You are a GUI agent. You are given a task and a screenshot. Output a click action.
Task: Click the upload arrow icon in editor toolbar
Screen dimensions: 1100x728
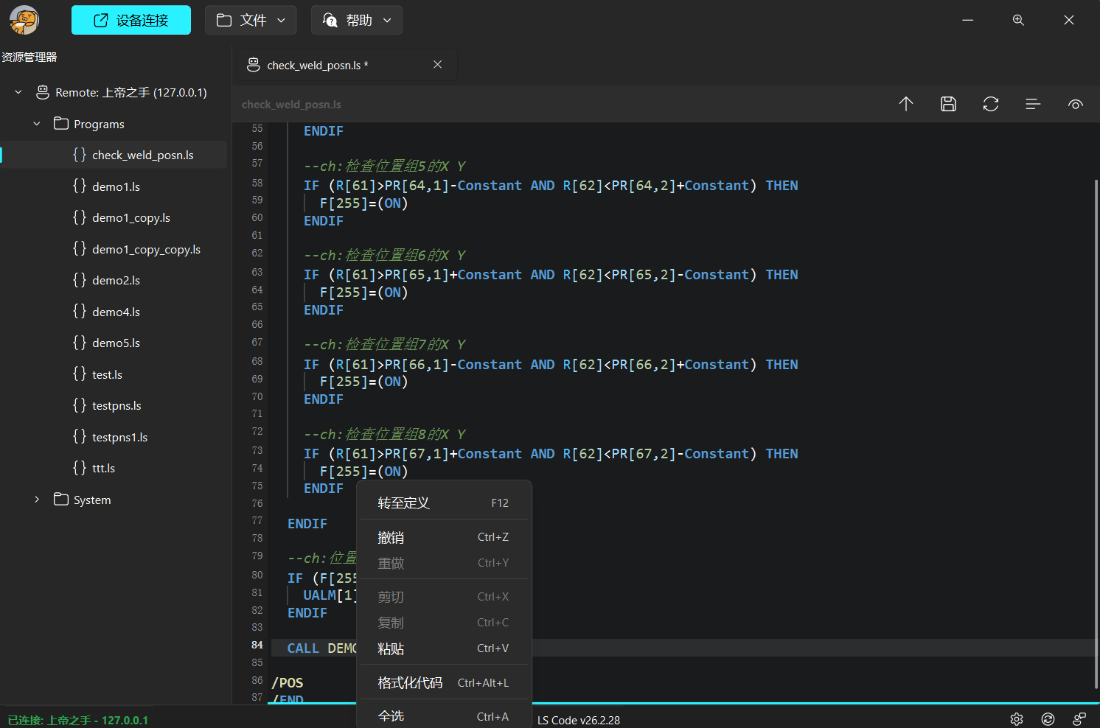[x=906, y=104]
